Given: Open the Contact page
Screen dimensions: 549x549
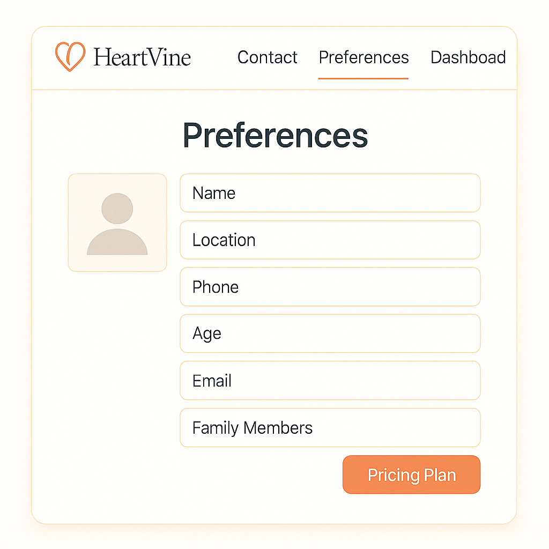Looking at the screenshot, I should tap(267, 57).
